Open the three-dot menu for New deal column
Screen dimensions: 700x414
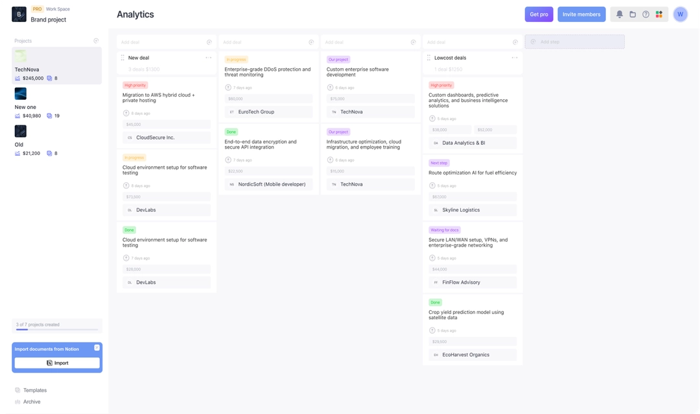click(x=208, y=58)
